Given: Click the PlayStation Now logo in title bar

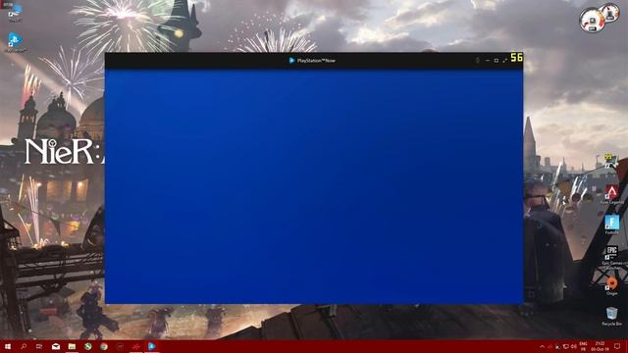Looking at the screenshot, I should click(292, 61).
